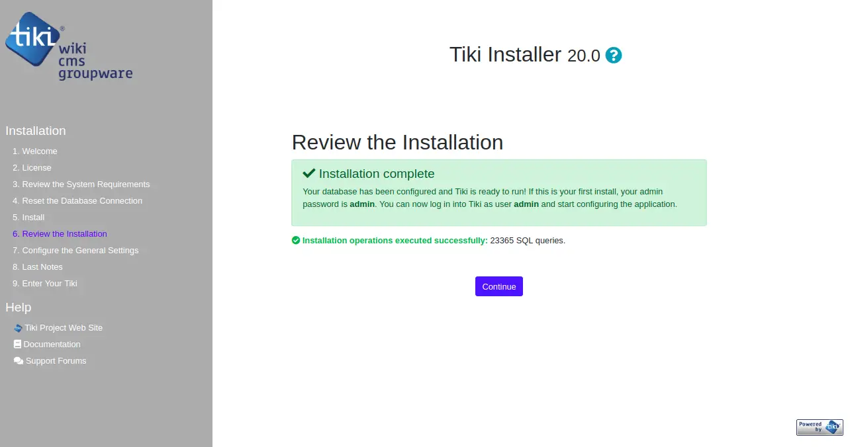Viewport: 850px width, 447px height.
Task: Open step 2. License
Action: tap(32, 168)
